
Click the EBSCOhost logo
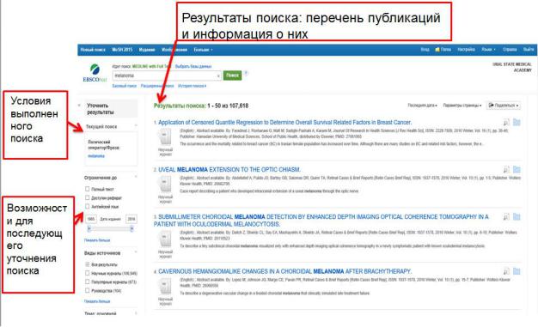click(x=95, y=73)
